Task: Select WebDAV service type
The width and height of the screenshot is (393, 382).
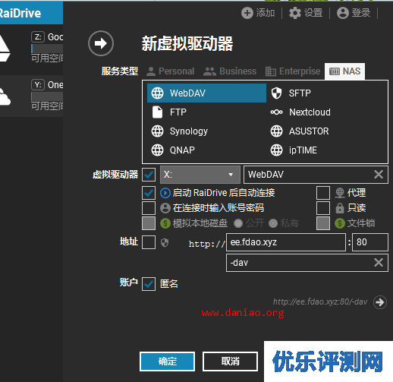Action: [206, 93]
